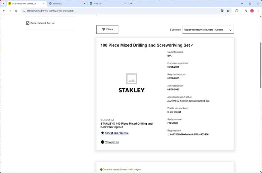262x173 pixels.
Task: Click STANLEY® 100 Piece product description
Action: click(126, 125)
